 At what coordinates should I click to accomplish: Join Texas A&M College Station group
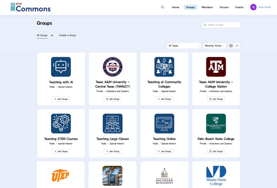coord(216,99)
